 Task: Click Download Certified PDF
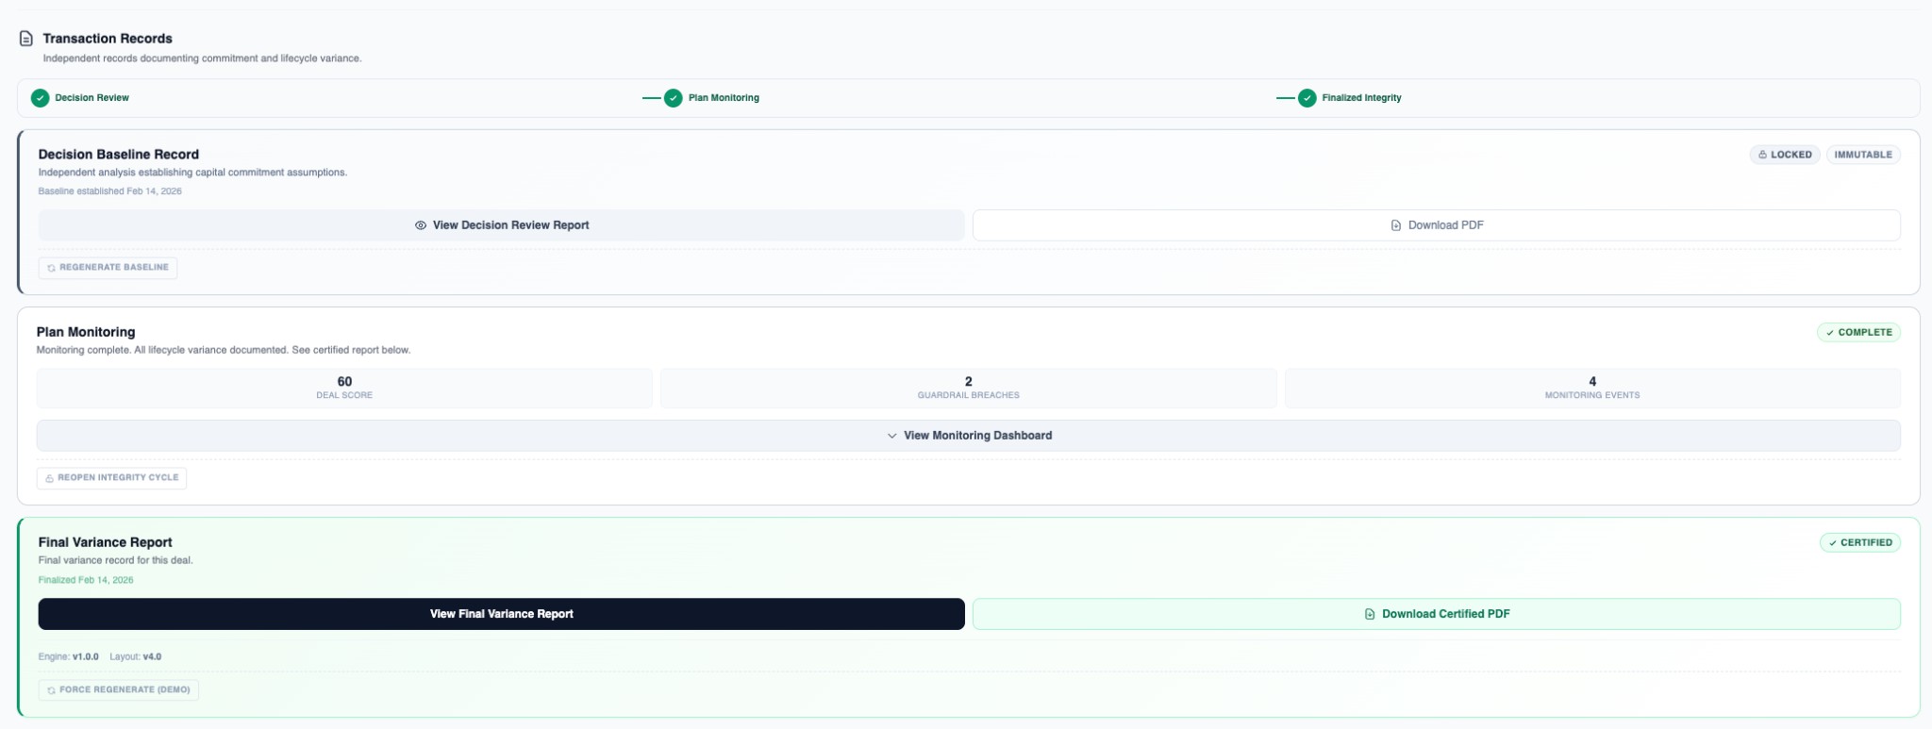point(1436,614)
